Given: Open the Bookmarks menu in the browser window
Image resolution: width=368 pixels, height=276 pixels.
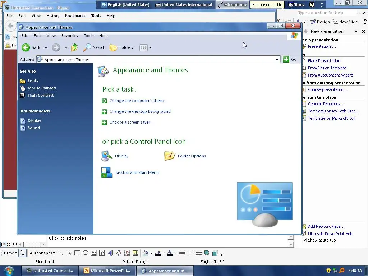Looking at the screenshot, I should [x=75, y=16].
